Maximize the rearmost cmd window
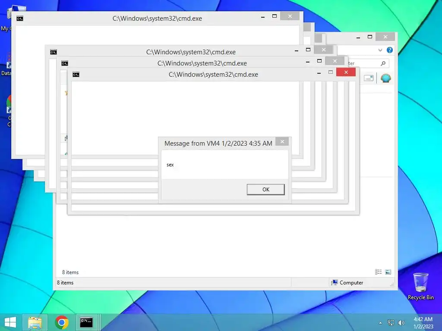Viewport: 442px width, 331px height. click(x=274, y=16)
